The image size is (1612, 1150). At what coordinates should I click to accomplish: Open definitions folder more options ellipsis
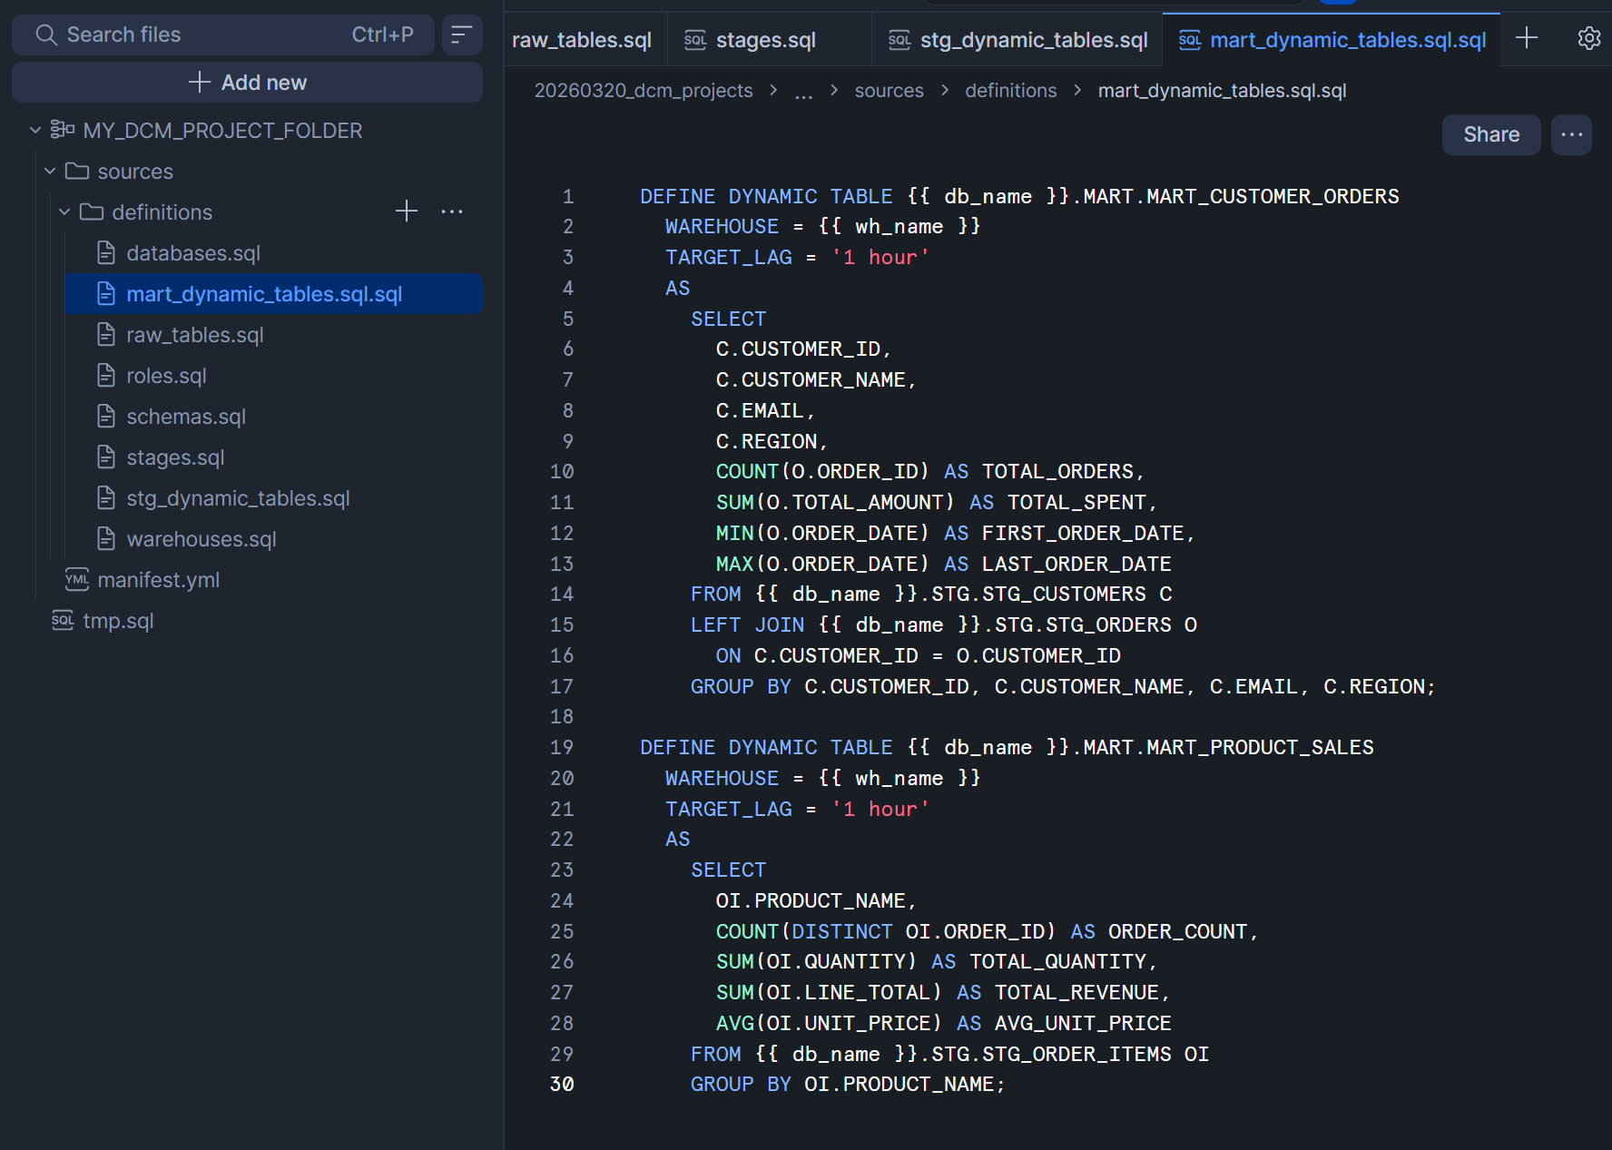click(x=452, y=211)
